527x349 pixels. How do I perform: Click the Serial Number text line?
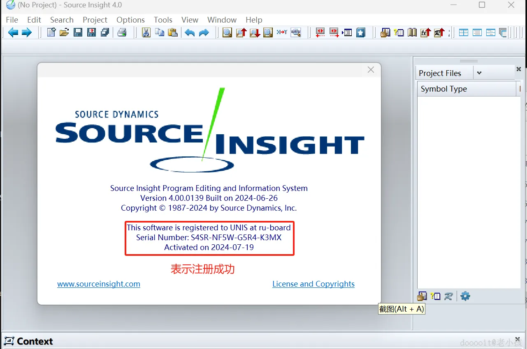[x=209, y=237]
